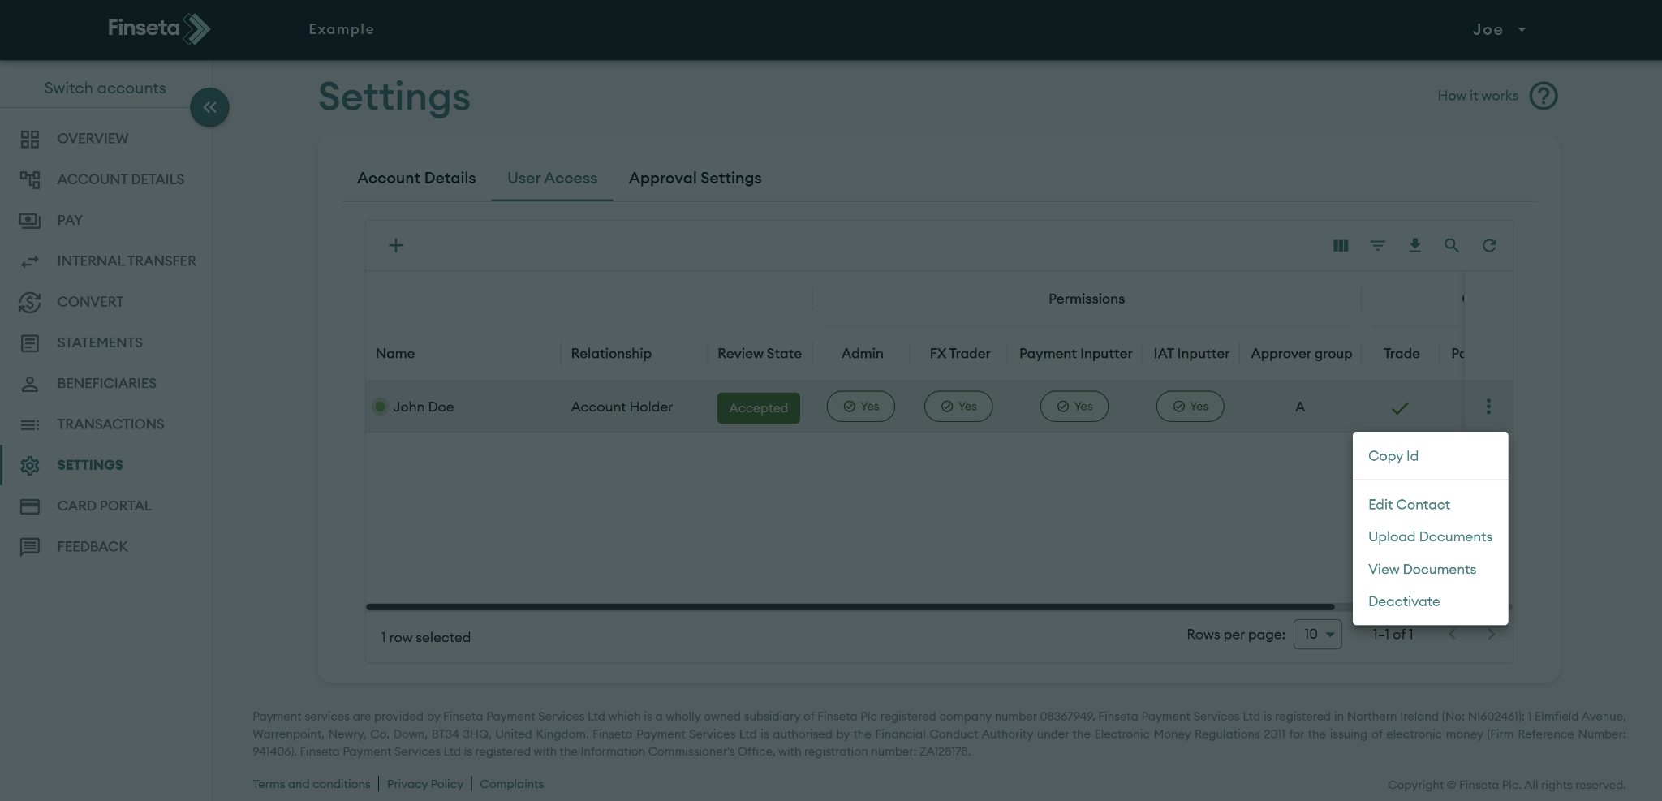Open the Privacy Policy link
This screenshot has height=801, width=1662.
[x=424, y=784]
